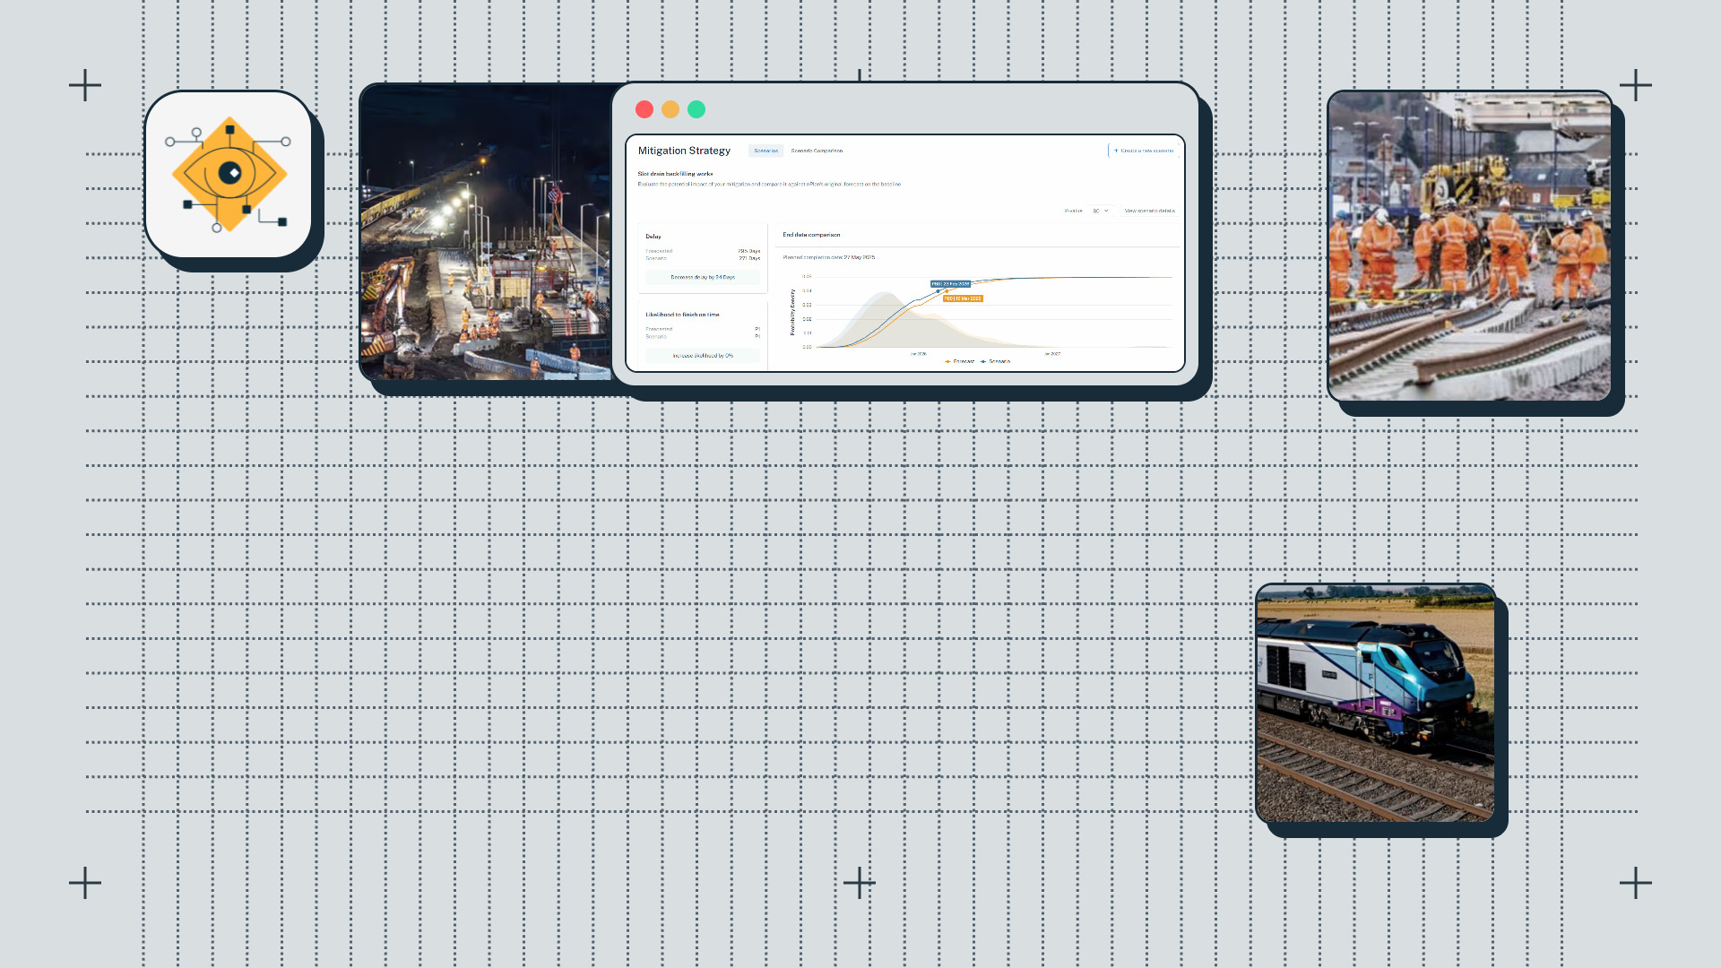The height and width of the screenshot is (968, 1721).
Task: Switch to the Scenarios tab
Action: point(766,151)
